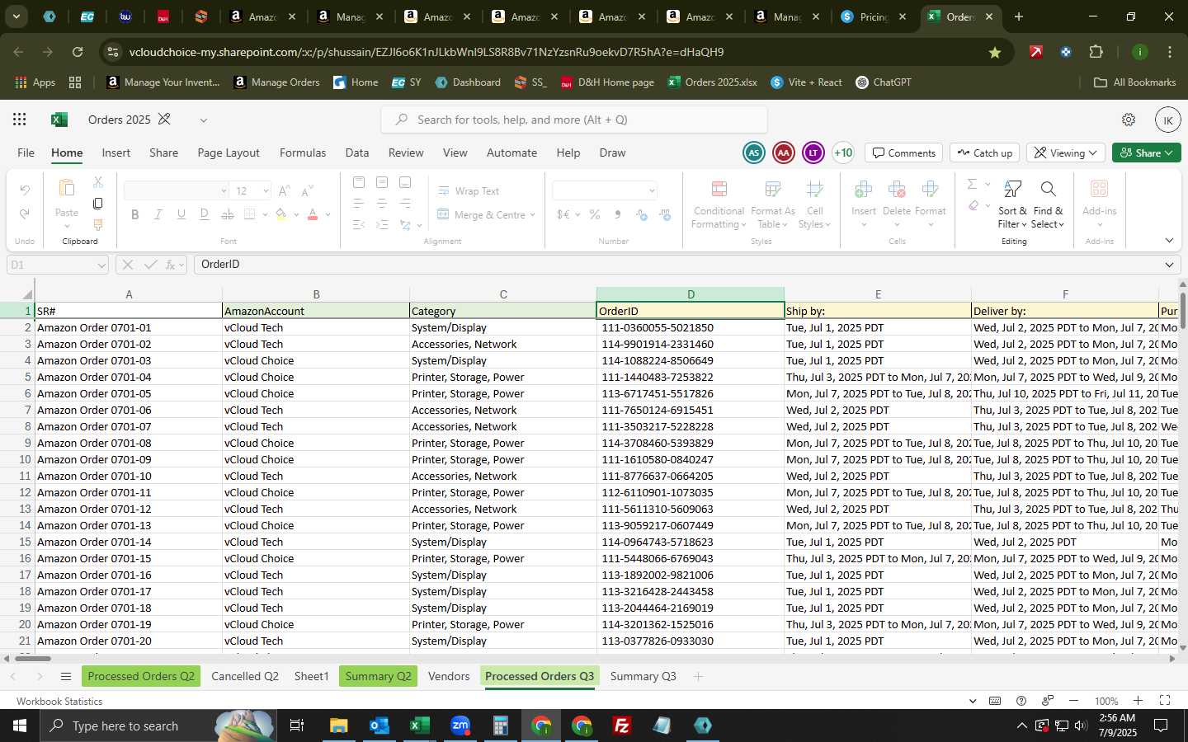
Task: Open the Page Layout ribbon tab
Action: [229, 153]
